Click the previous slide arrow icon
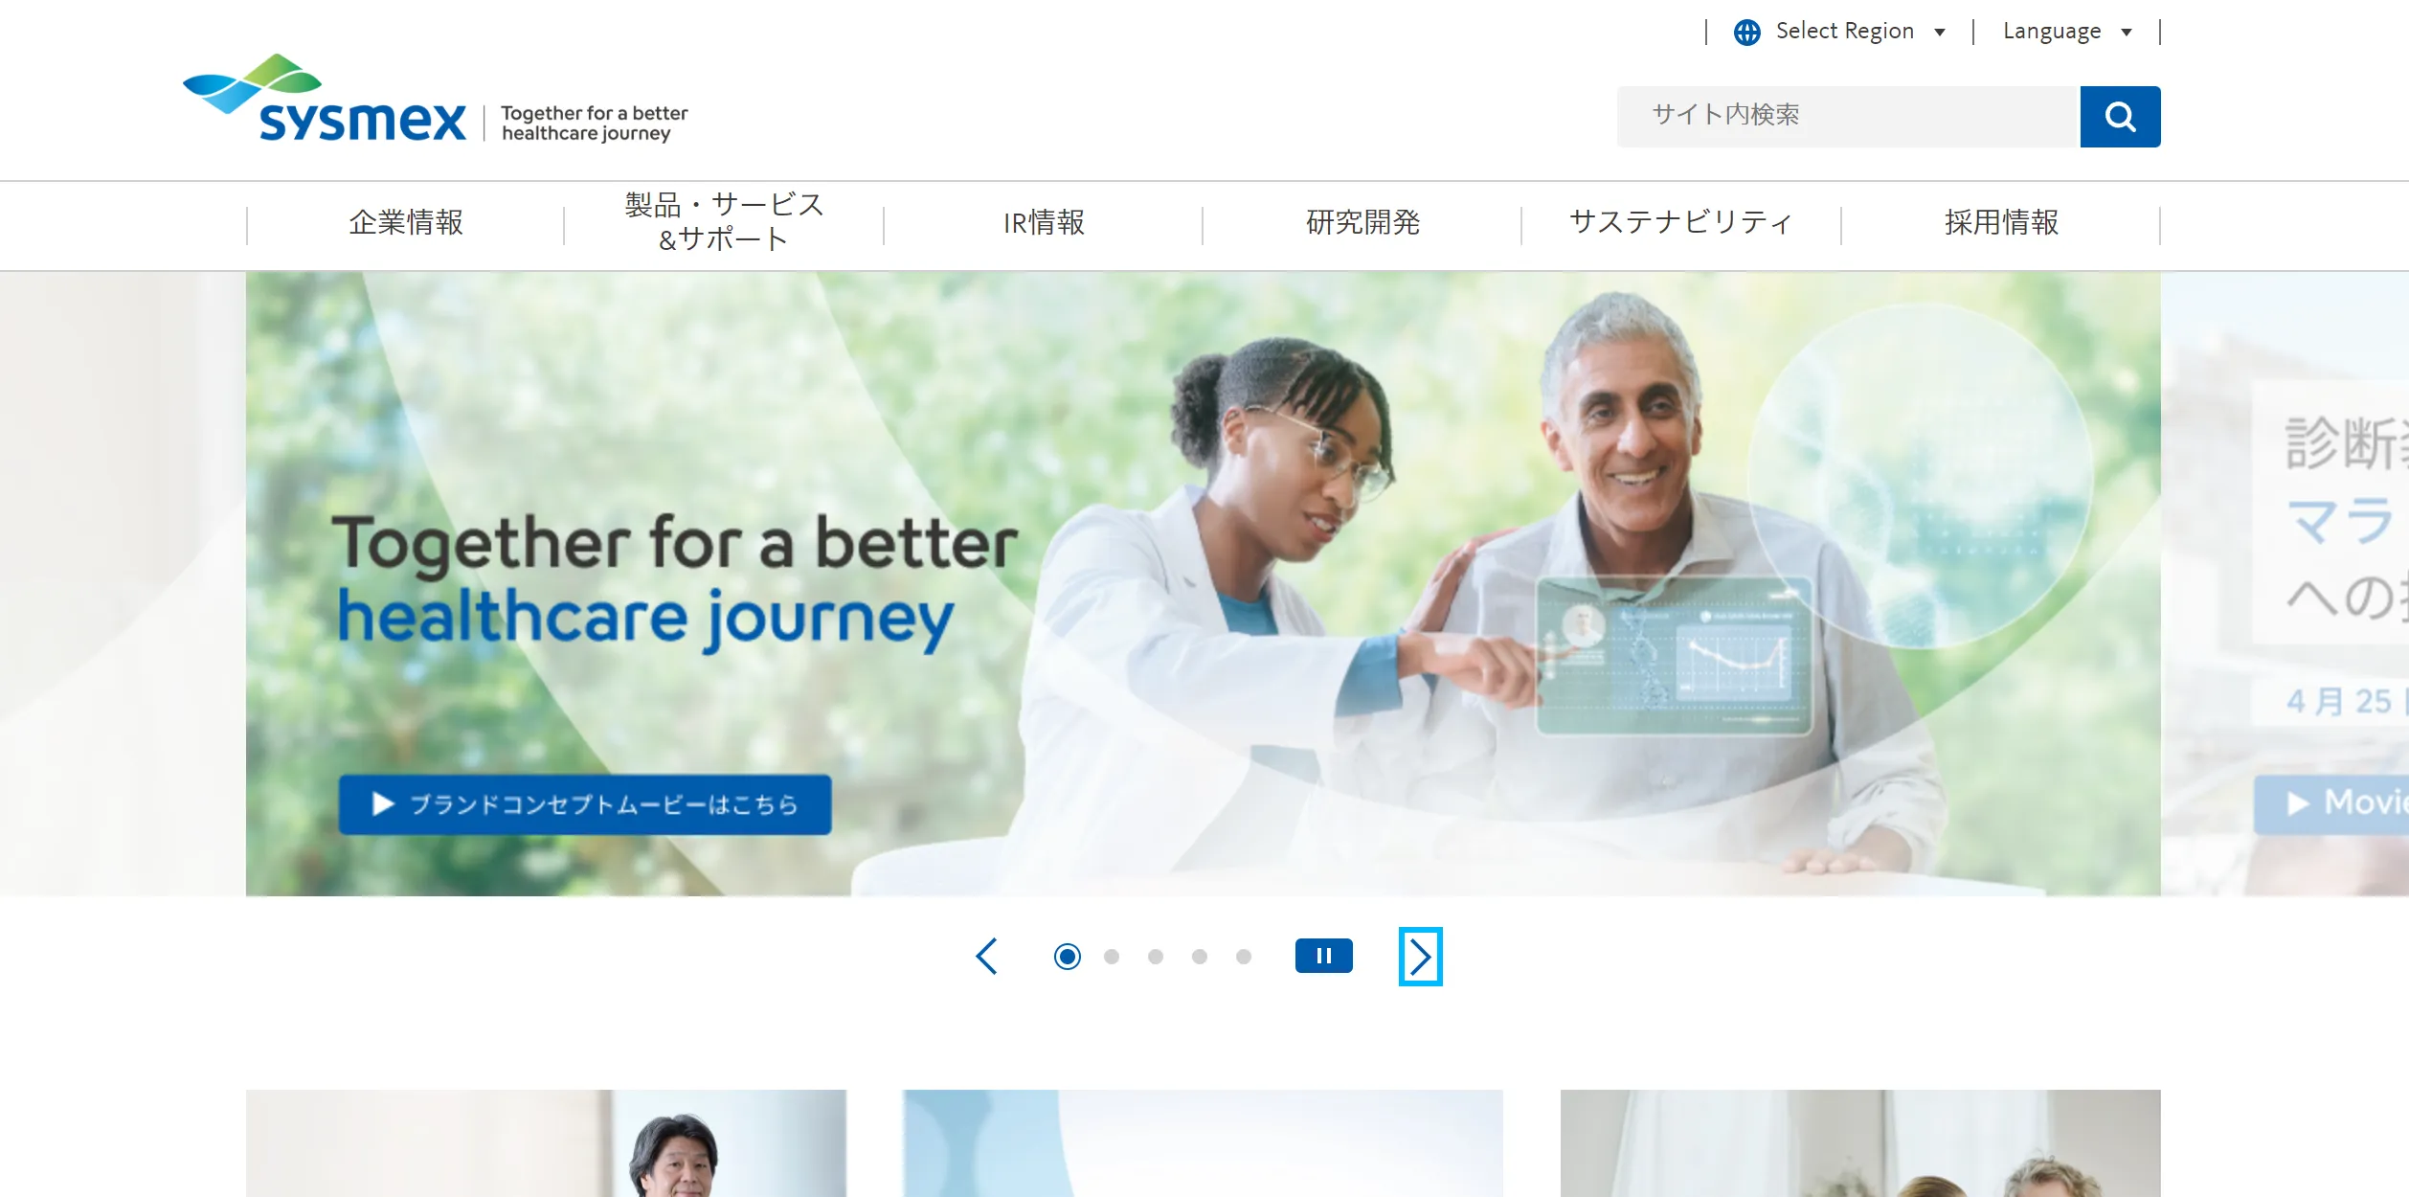Viewport: 2409px width, 1197px height. pos(986,956)
